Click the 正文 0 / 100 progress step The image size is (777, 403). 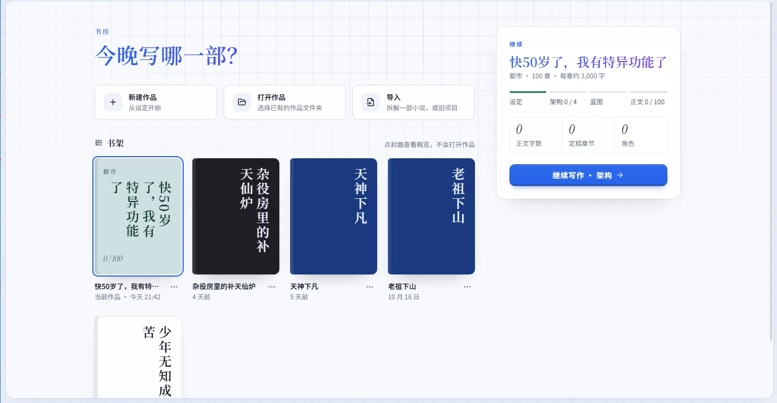[x=648, y=98]
